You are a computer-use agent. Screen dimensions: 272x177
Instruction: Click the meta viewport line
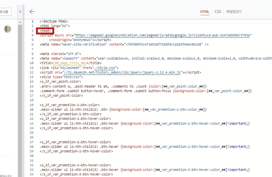tap(156, 58)
